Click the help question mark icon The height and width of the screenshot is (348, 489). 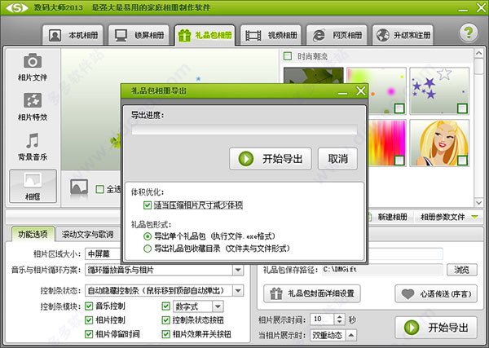pos(468,33)
